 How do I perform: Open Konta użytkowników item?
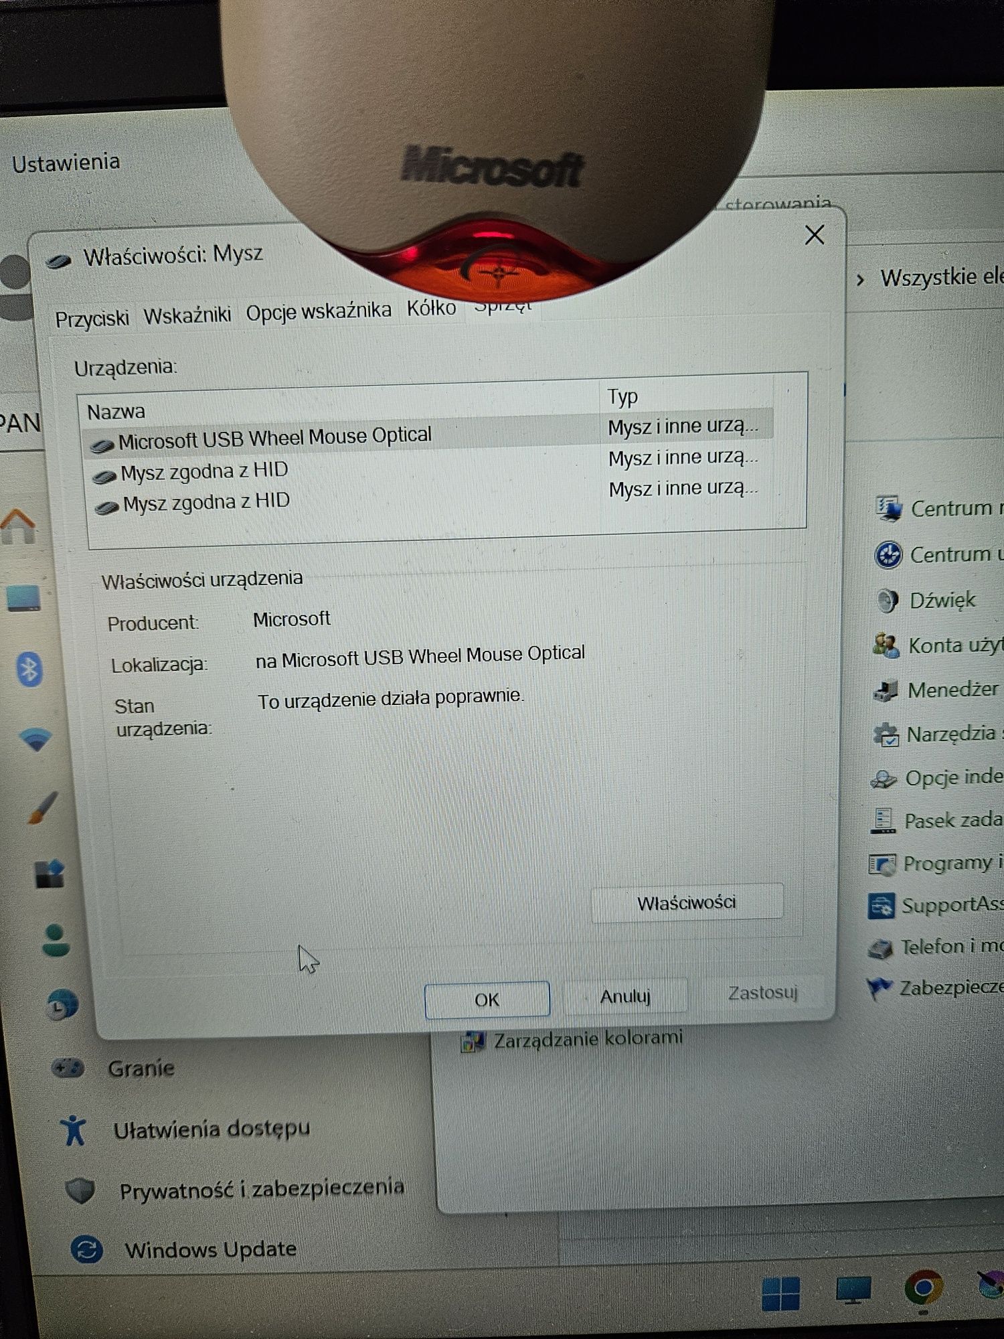point(956,645)
